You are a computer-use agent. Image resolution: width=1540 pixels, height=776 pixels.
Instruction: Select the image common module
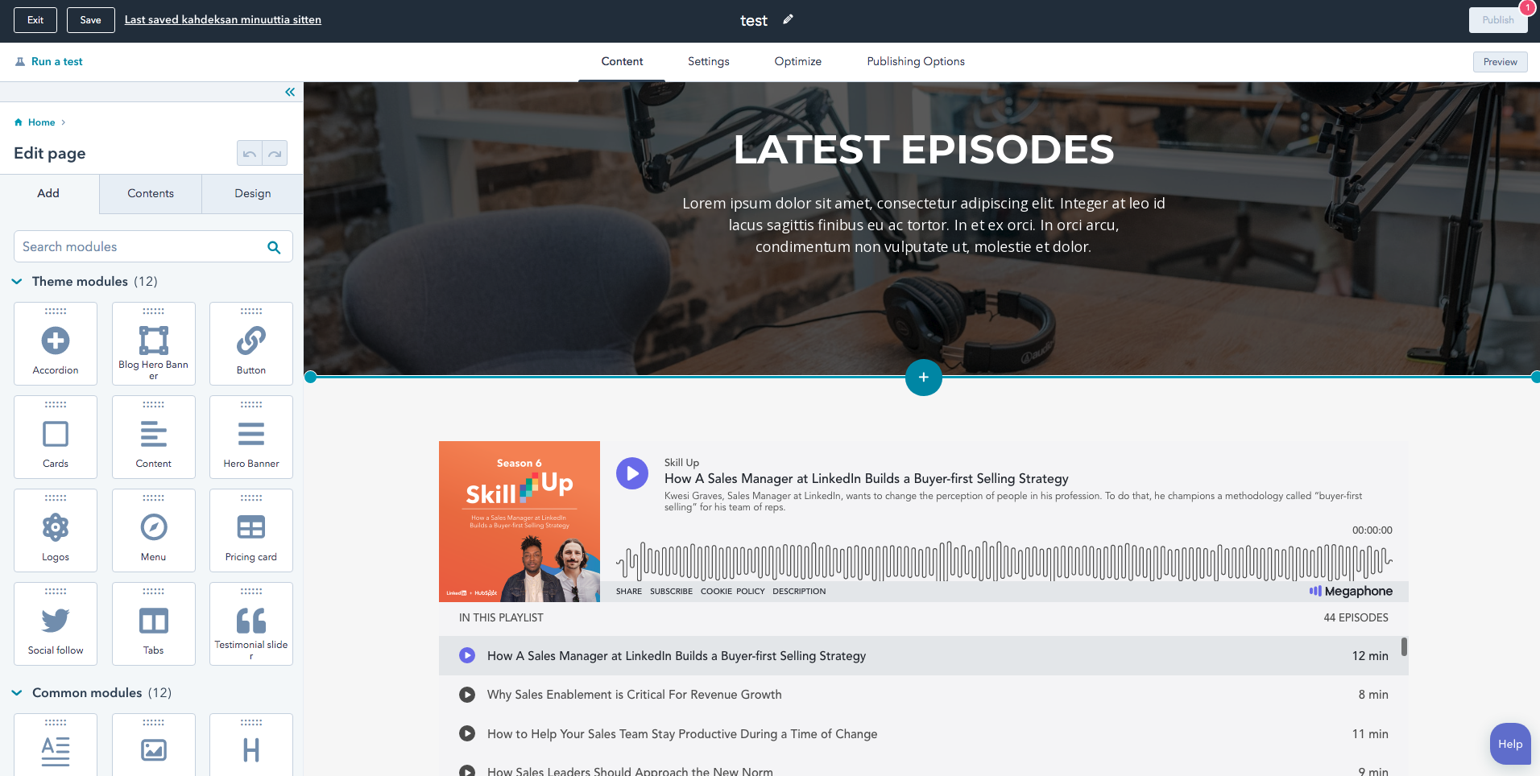(154, 745)
